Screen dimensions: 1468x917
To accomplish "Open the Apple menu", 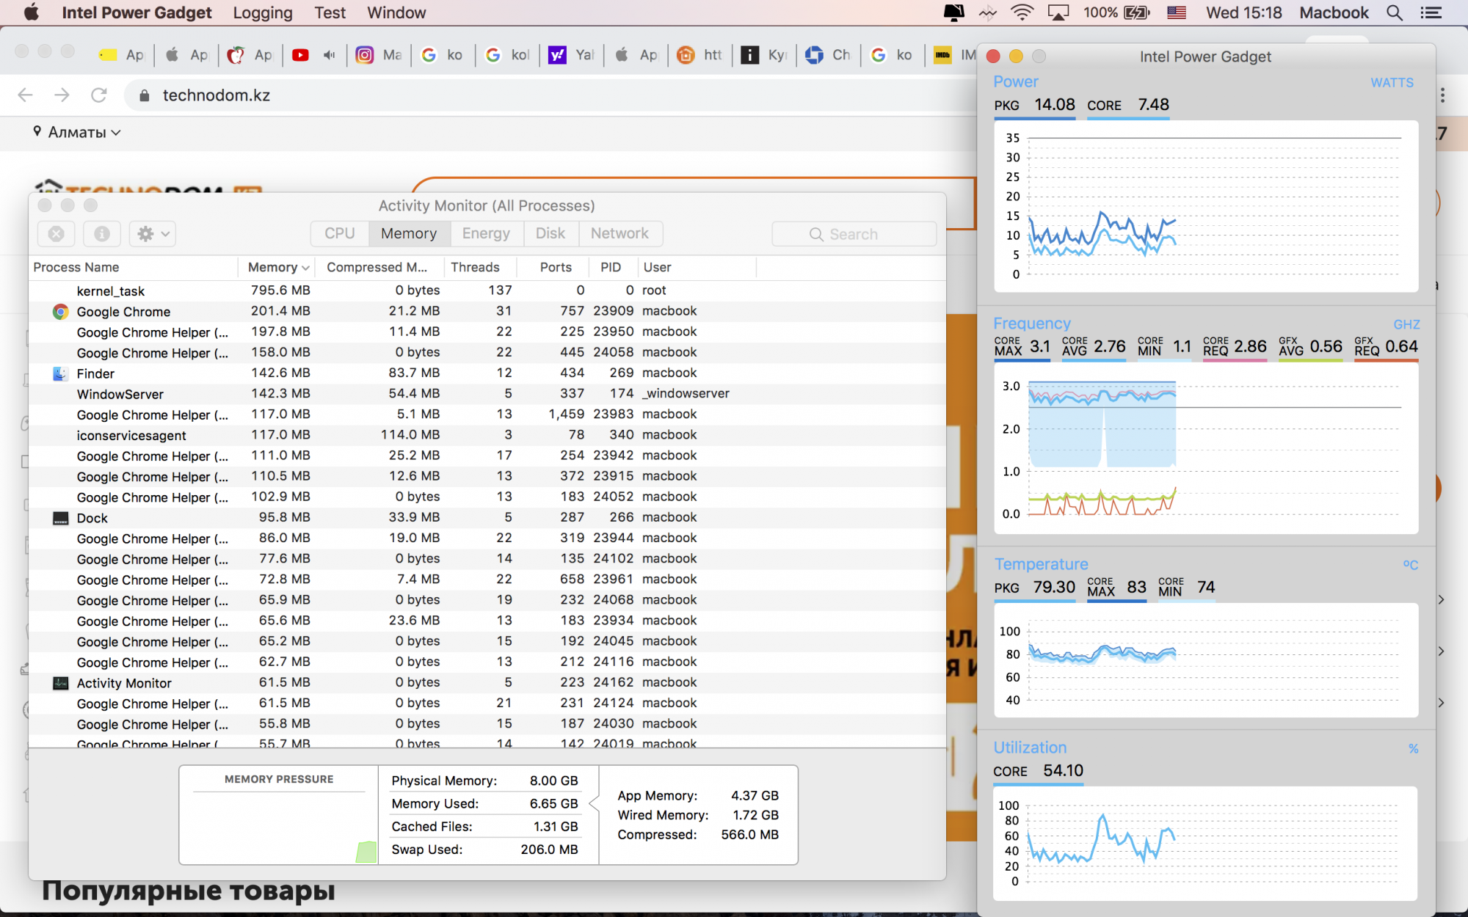I will coord(32,12).
